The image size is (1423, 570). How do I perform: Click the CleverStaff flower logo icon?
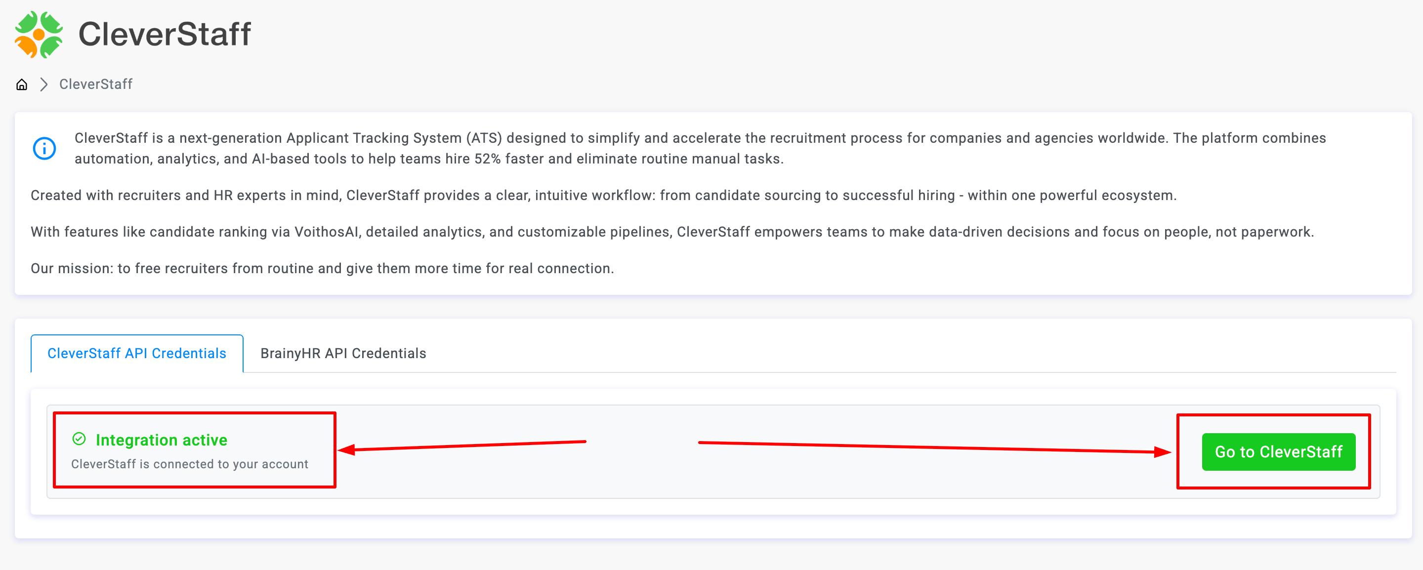(x=38, y=34)
